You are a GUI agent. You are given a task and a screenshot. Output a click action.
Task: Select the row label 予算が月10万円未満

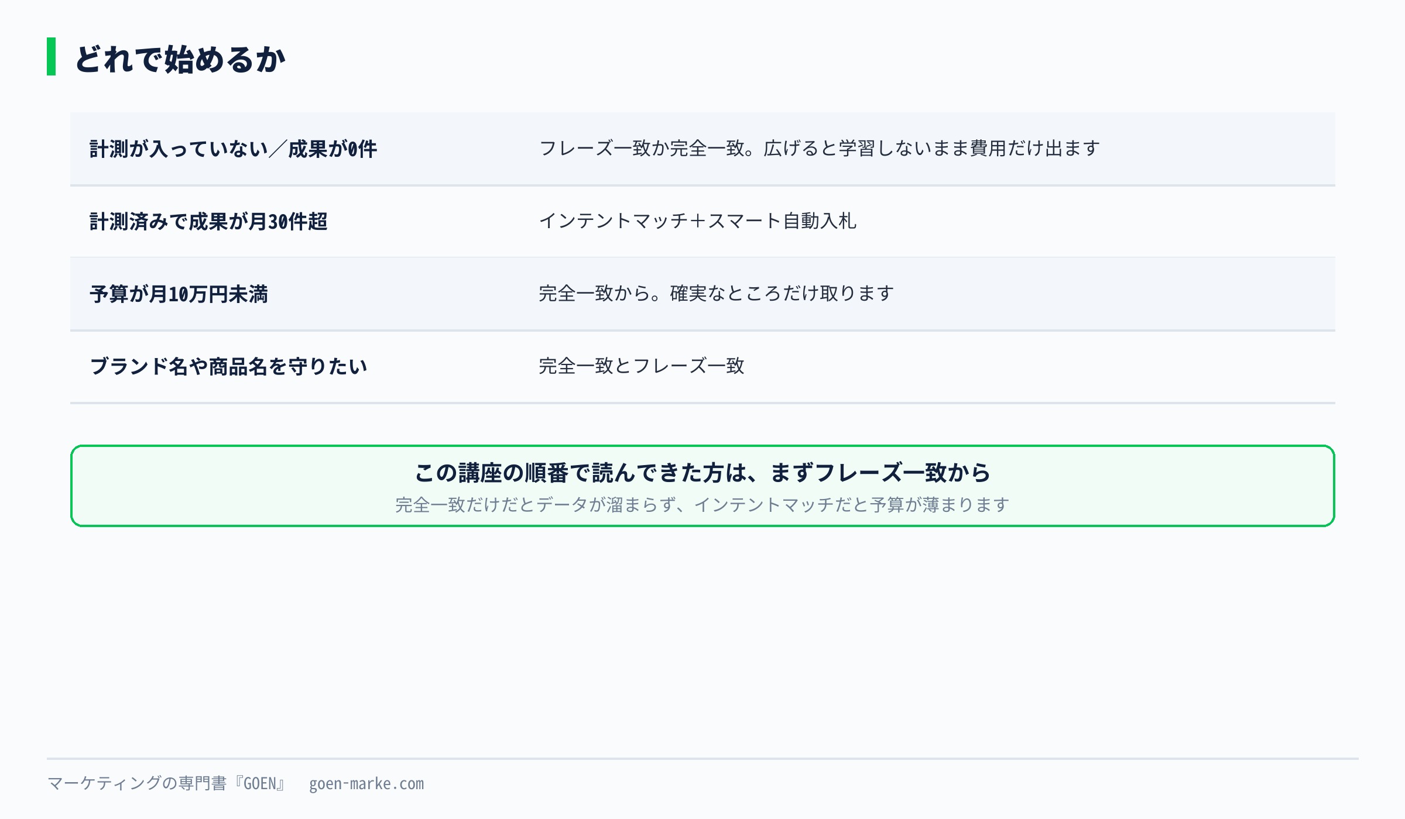tap(179, 294)
